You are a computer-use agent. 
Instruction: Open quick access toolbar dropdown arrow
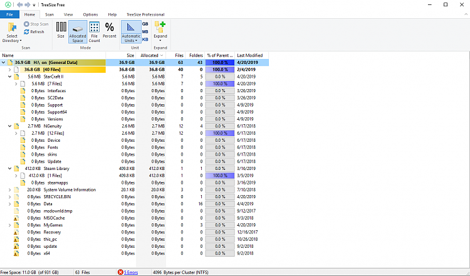coord(34,5)
